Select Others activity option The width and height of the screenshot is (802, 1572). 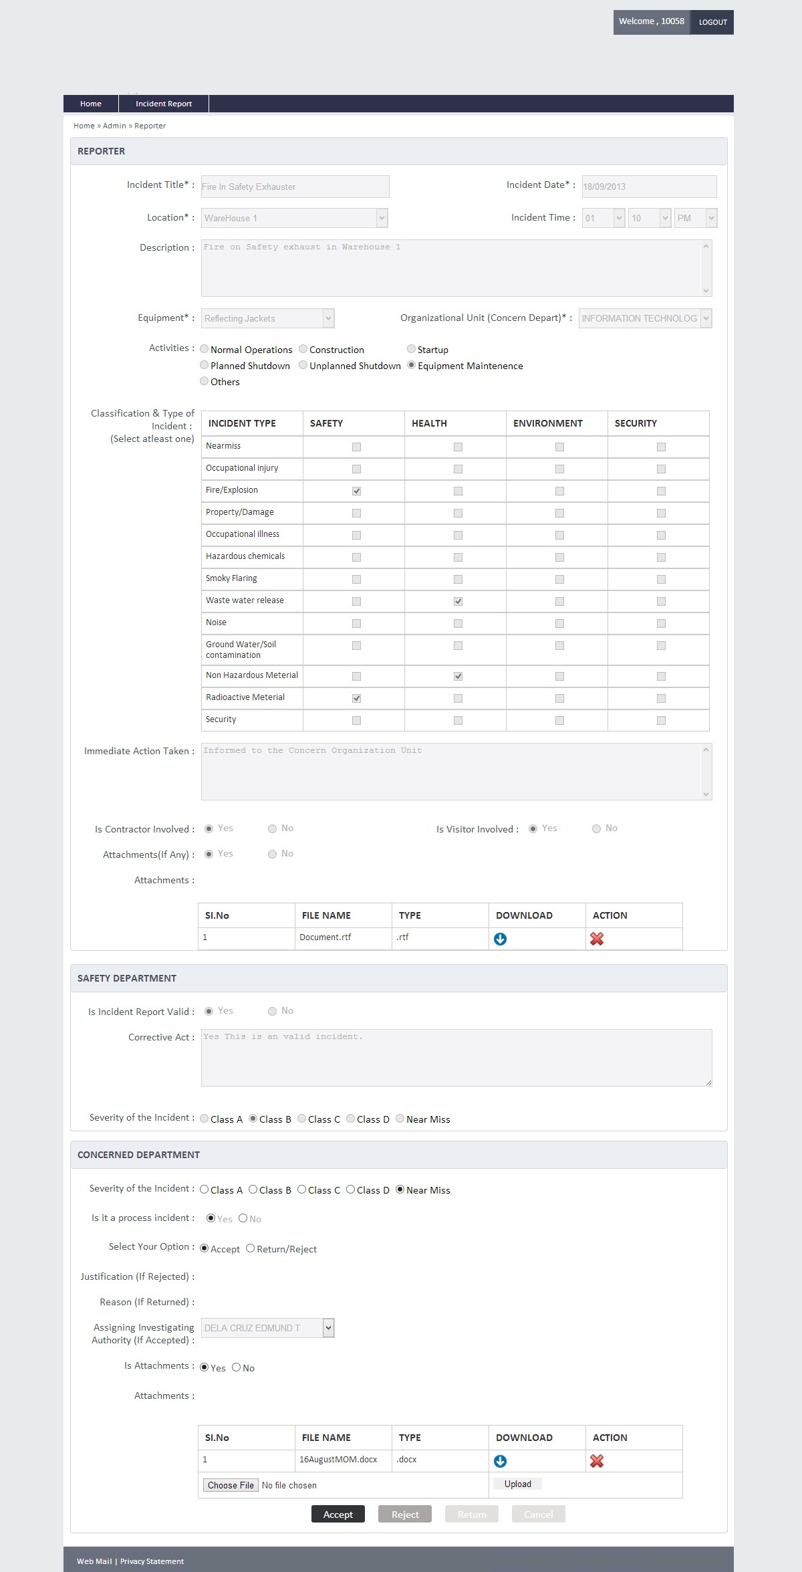coord(205,381)
